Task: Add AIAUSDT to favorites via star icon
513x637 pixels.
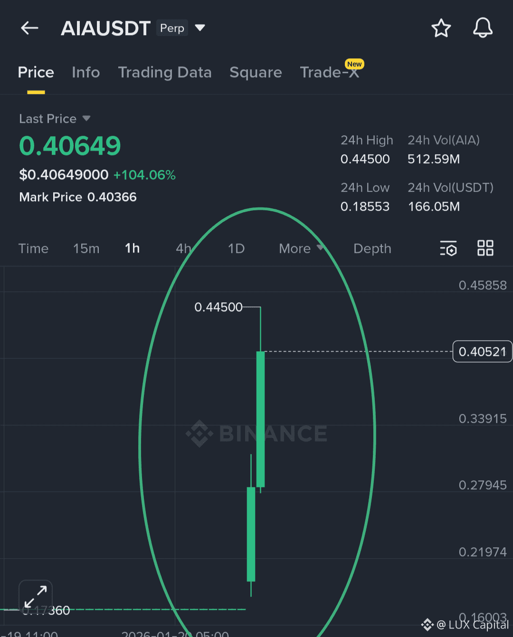Action: (441, 28)
